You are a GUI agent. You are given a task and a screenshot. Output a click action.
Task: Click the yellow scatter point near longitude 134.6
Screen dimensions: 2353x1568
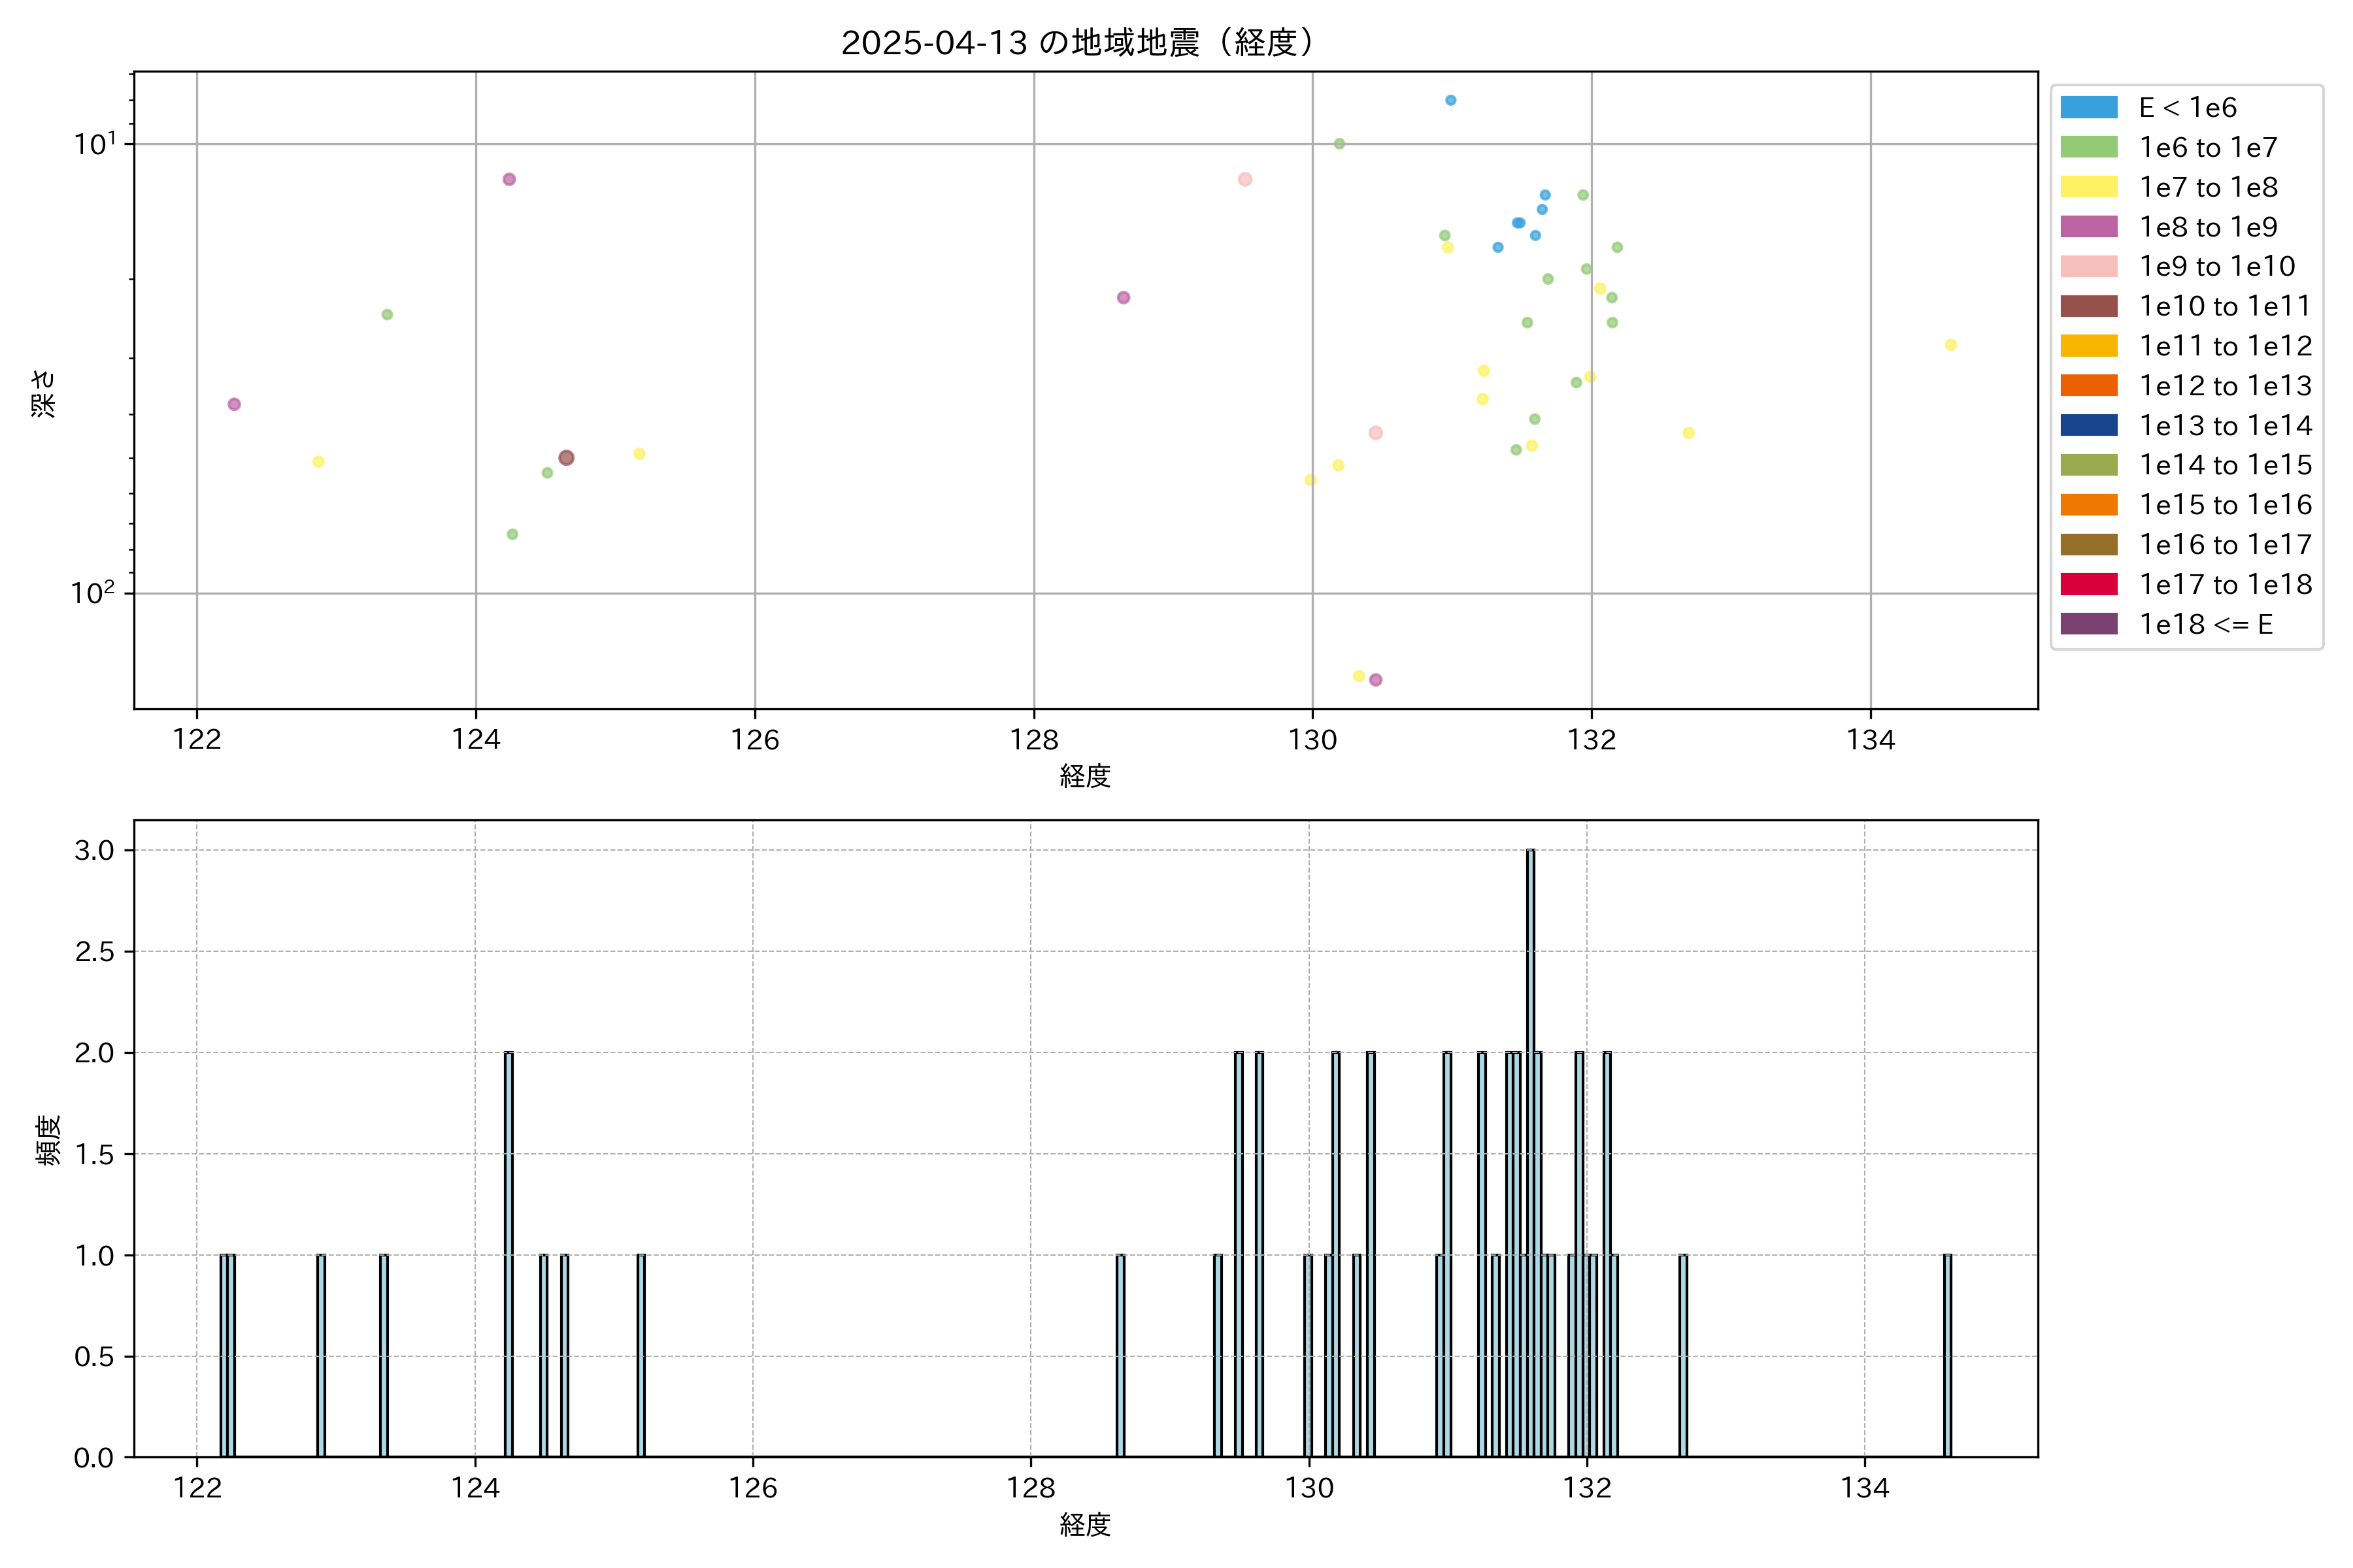[x=1951, y=345]
